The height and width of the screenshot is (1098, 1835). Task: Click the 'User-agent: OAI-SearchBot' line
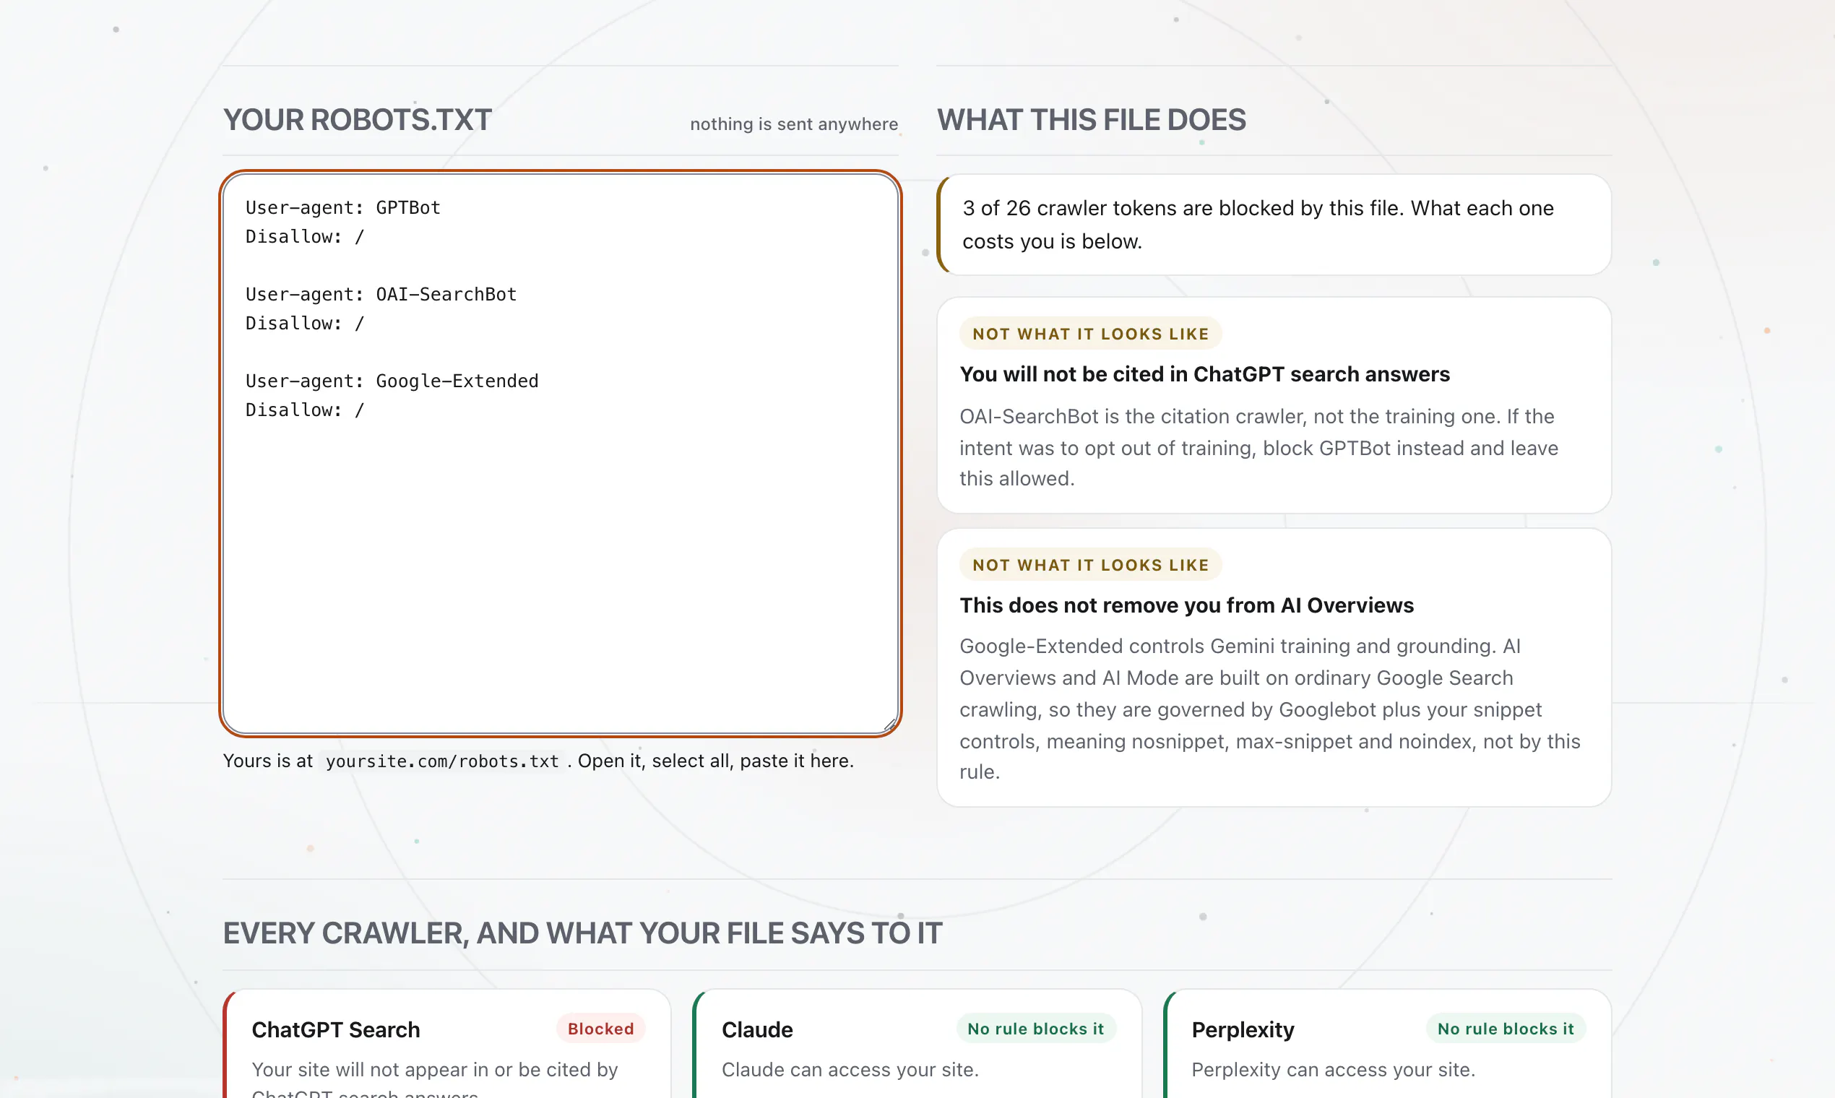click(x=381, y=295)
